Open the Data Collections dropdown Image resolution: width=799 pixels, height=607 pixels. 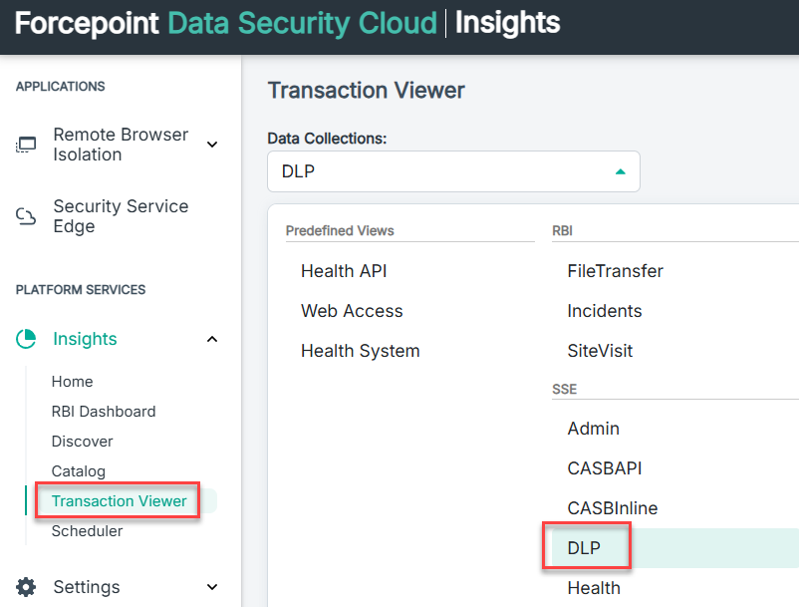click(x=453, y=171)
